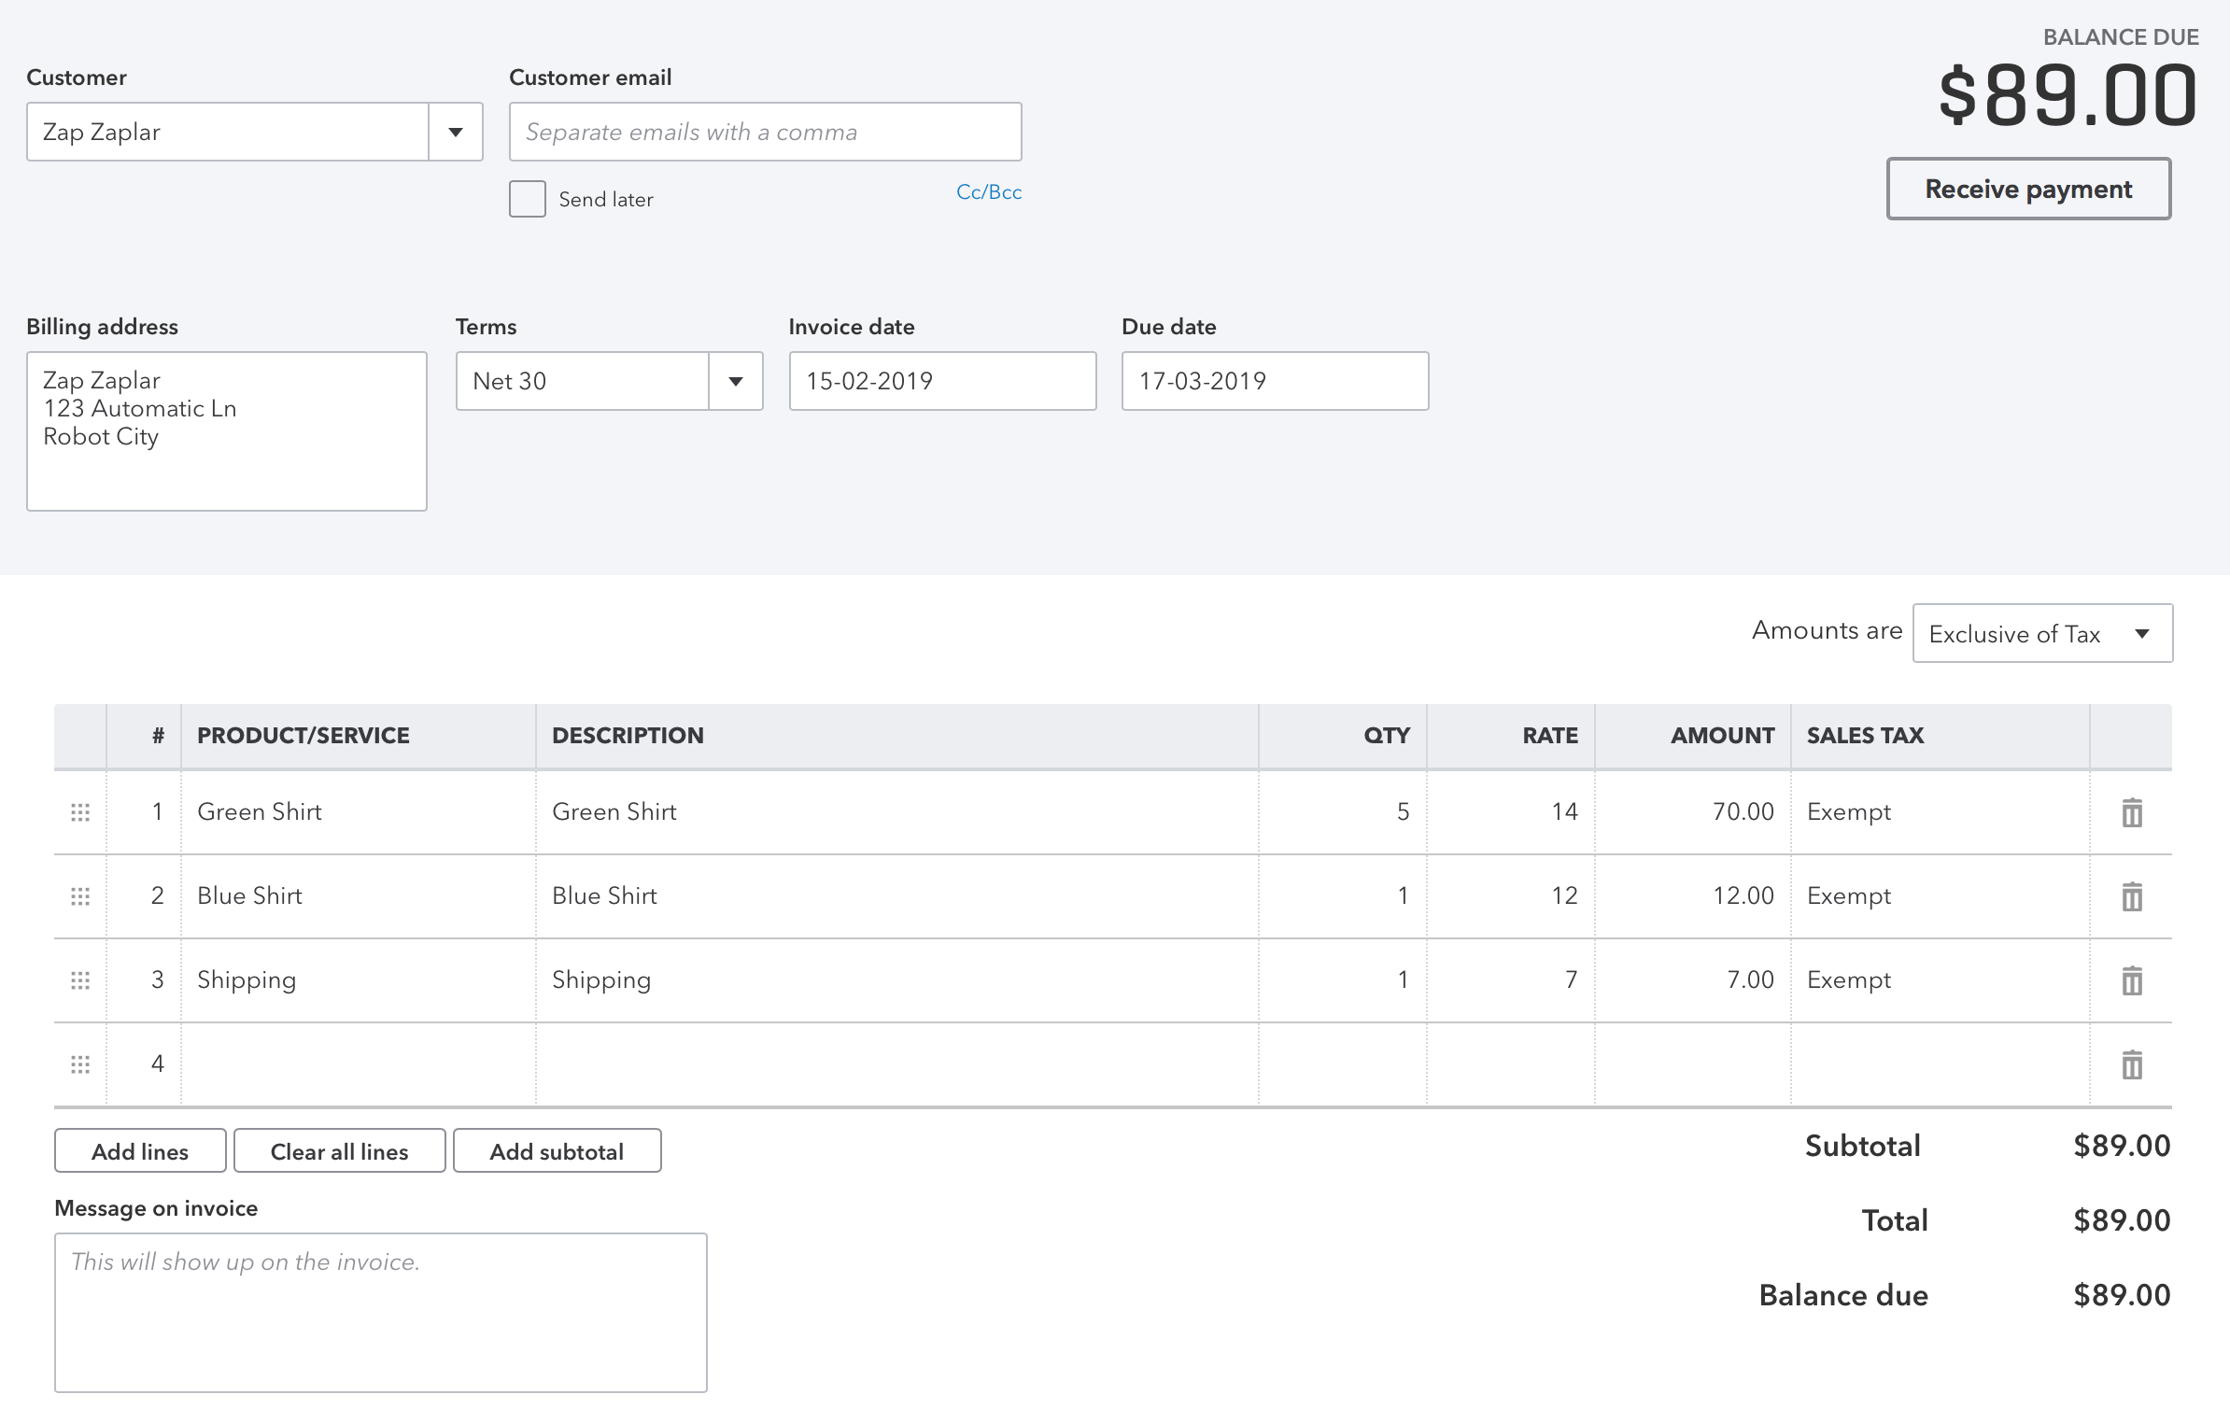Screen dimensions: 2230x1423
Task: Delete the Shipping line with trash icon
Action: point(2131,980)
